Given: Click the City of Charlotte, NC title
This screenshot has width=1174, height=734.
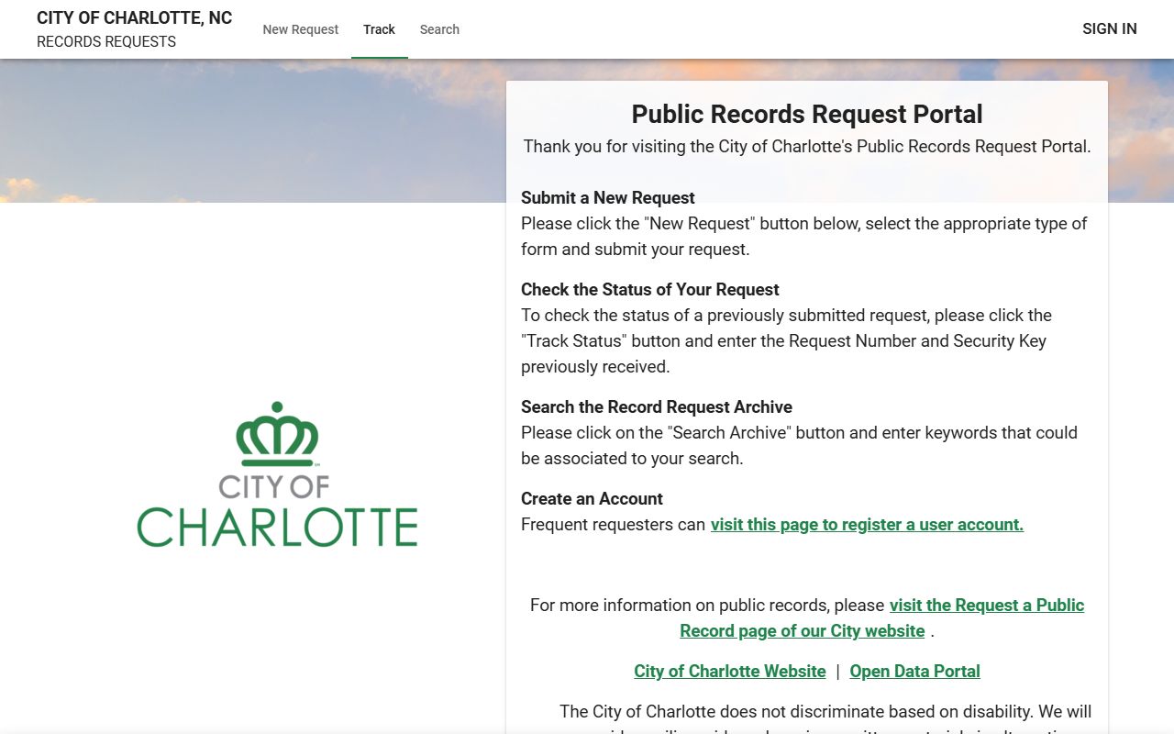Looking at the screenshot, I should 134,18.
